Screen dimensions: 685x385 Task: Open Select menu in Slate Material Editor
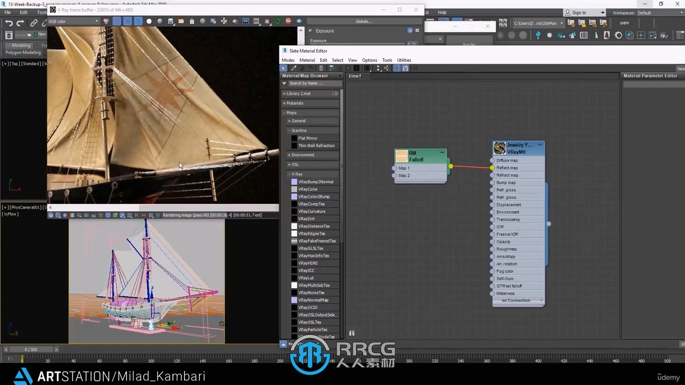click(338, 60)
